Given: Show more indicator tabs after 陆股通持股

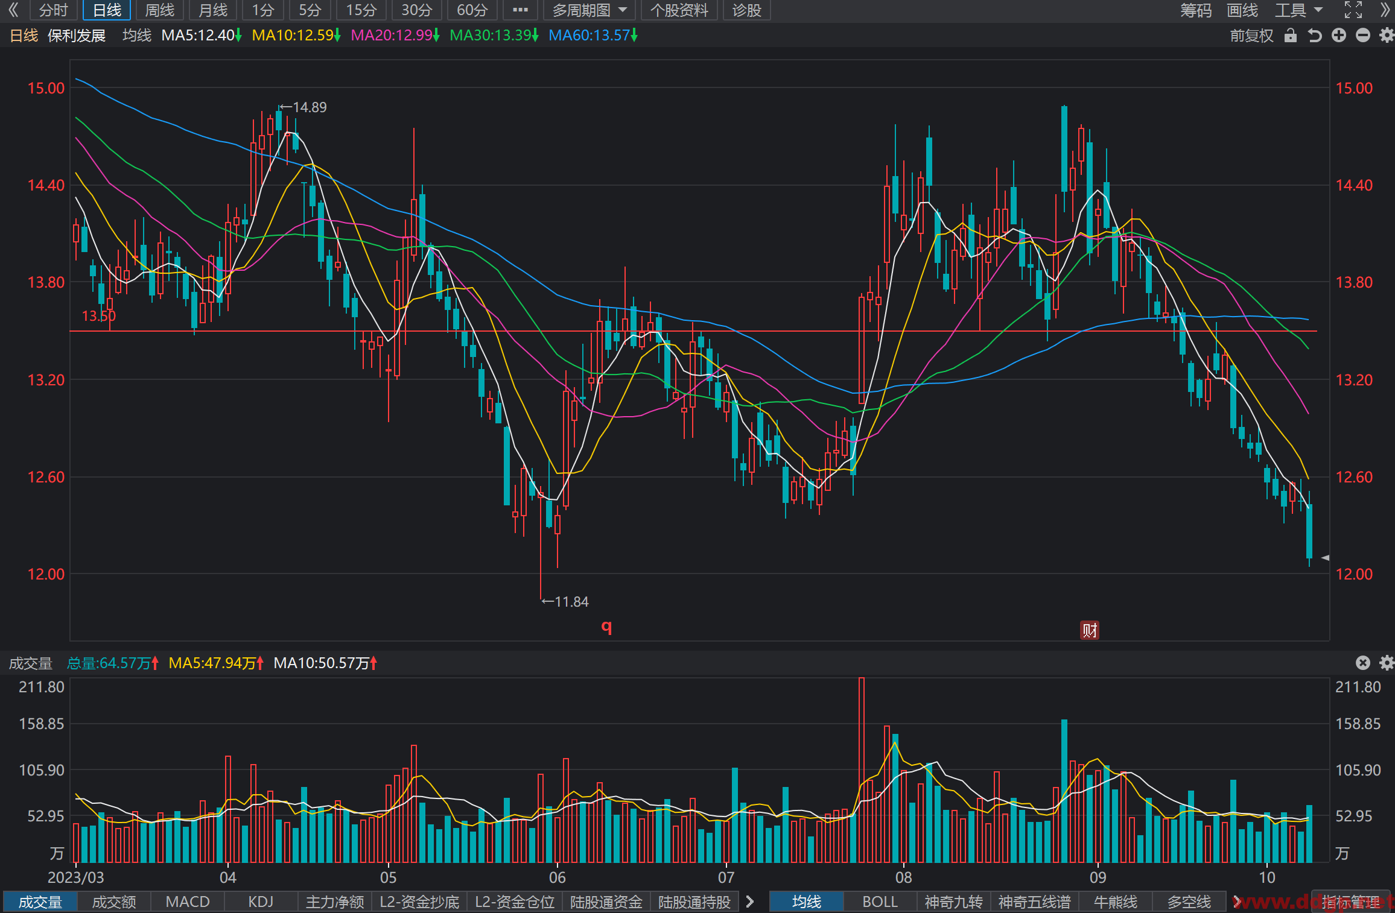Looking at the screenshot, I should [x=750, y=902].
